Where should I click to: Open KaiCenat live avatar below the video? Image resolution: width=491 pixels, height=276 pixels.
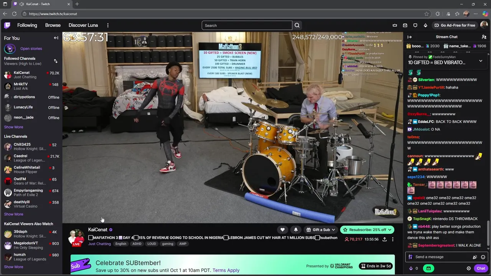pos(76,237)
